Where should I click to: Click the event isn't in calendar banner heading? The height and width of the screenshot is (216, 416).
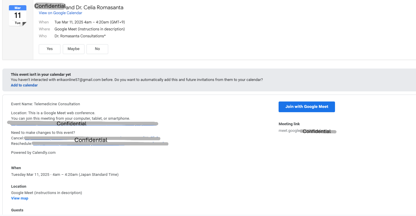41,74
